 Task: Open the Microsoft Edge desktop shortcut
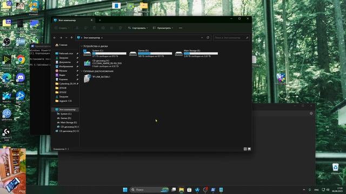pos(6,80)
